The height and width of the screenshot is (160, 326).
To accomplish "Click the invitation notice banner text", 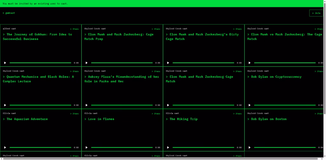I will (35, 3).
